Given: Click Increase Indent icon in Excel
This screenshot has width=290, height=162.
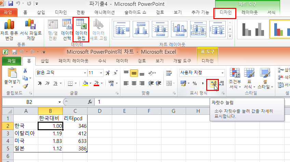Looking at the screenshot, I should point(158,83).
